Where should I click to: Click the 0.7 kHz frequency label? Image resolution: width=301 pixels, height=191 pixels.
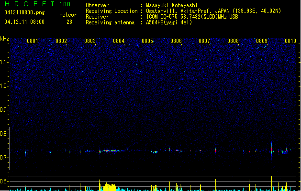(4, 158)
